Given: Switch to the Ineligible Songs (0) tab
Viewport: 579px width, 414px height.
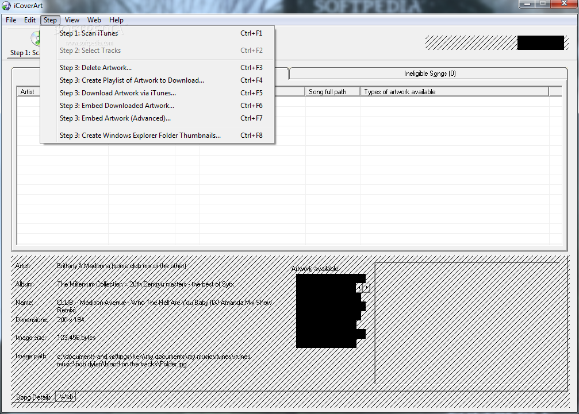Looking at the screenshot, I should [430, 73].
